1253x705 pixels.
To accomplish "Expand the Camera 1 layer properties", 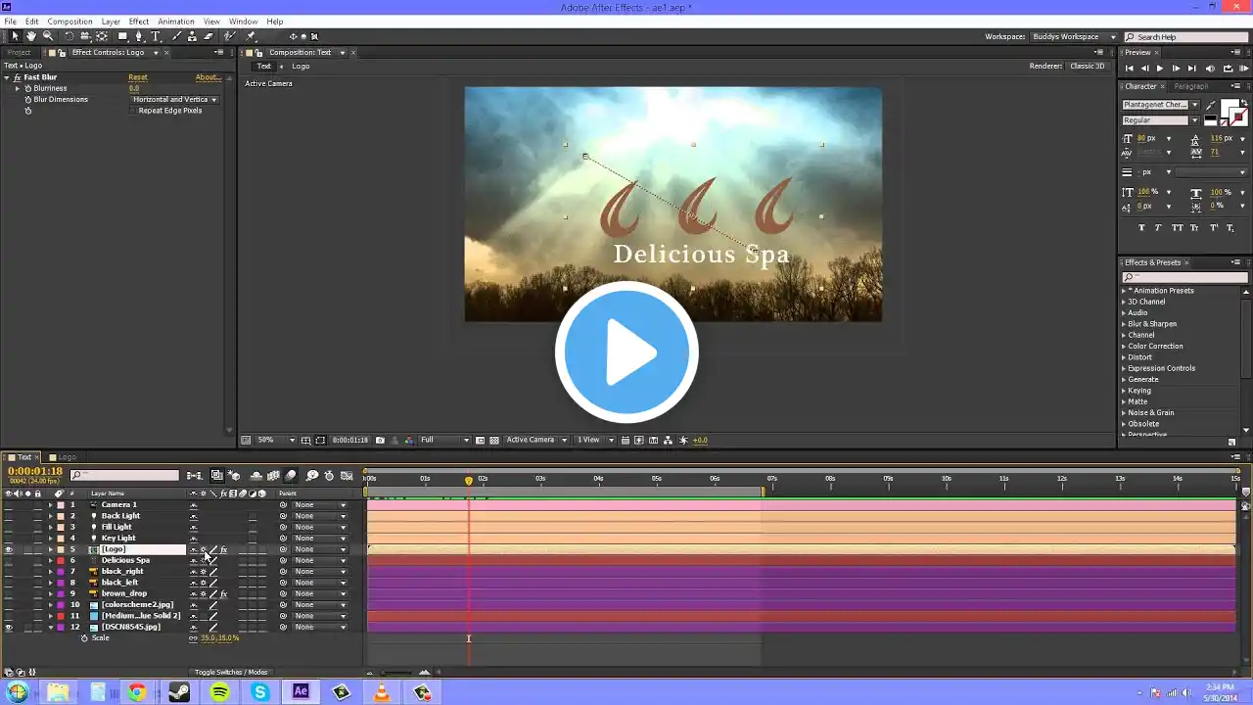I will click(51, 505).
